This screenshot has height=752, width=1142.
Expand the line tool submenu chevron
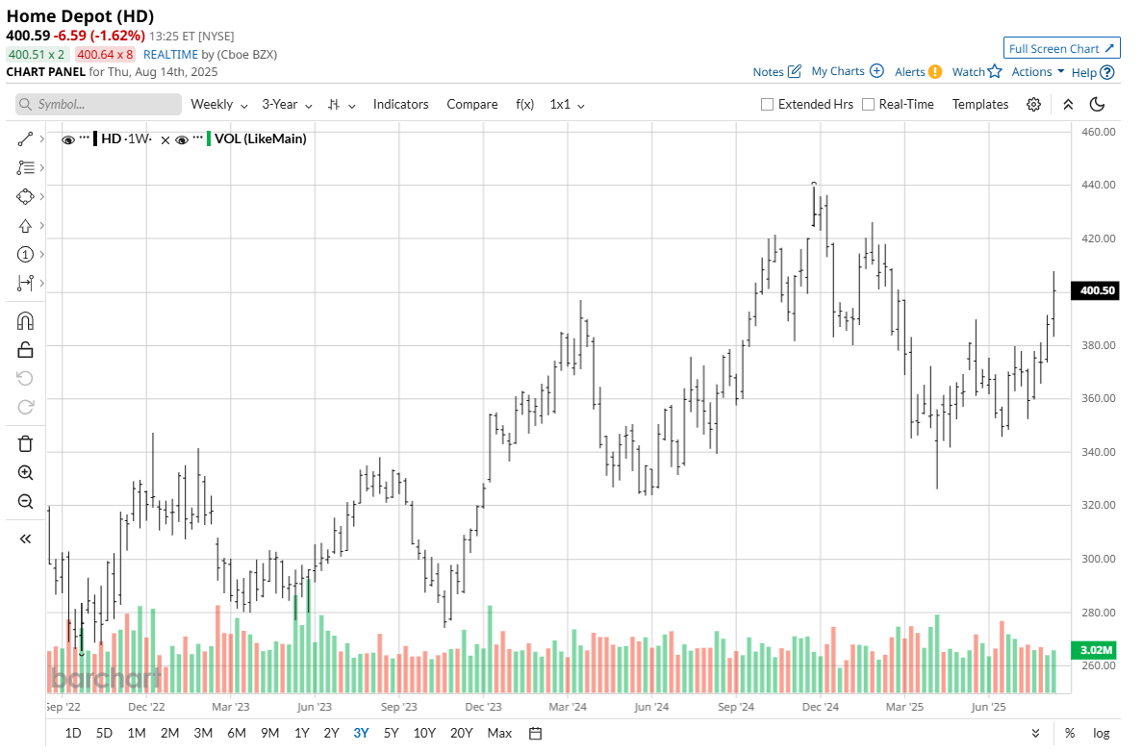42,139
